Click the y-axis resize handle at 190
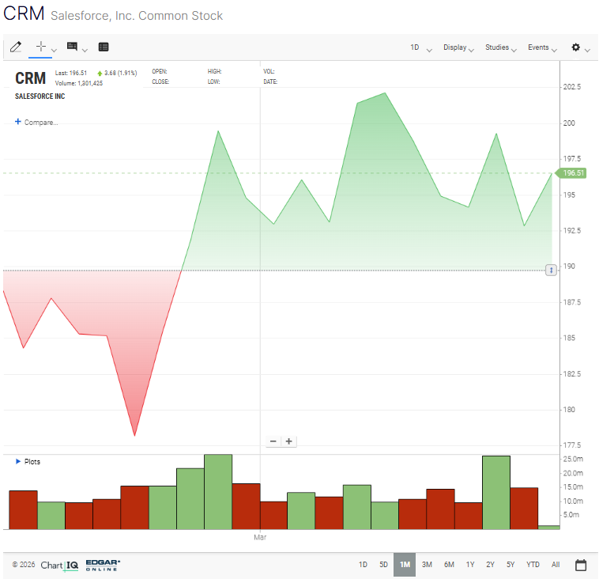Screen dimensions: 599x579 coord(552,271)
